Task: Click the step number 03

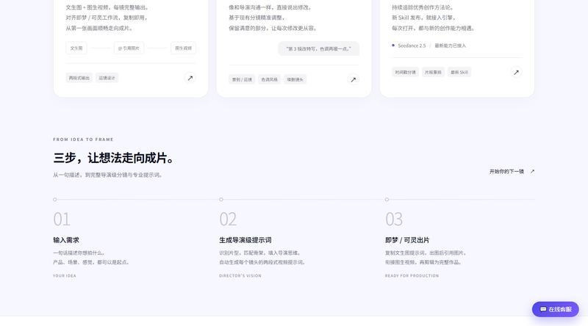Action: pyautogui.click(x=394, y=220)
